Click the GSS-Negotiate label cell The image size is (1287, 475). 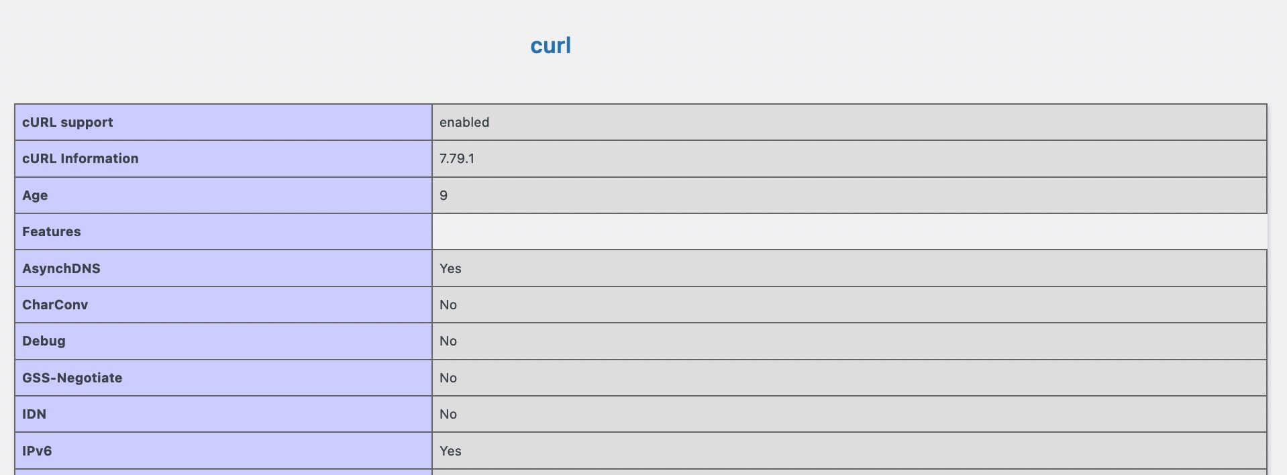click(72, 378)
